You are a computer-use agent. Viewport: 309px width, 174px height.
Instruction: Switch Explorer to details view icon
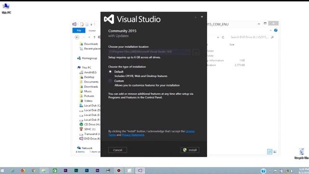[269, 151]
